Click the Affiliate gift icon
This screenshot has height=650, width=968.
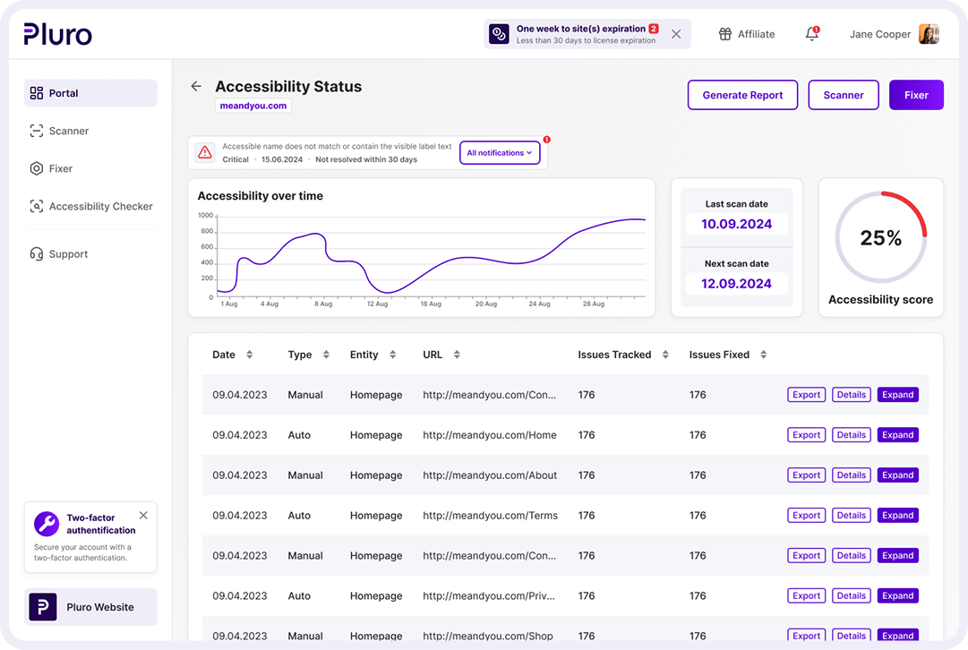tap(725, 34)
